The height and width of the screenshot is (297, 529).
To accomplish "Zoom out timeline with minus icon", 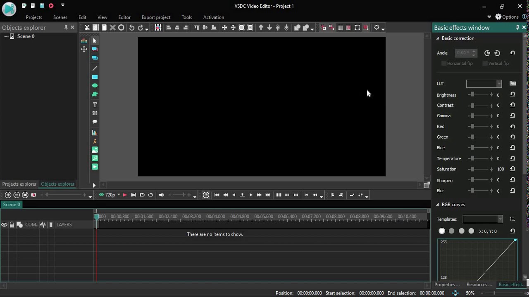I will point(17,195).
